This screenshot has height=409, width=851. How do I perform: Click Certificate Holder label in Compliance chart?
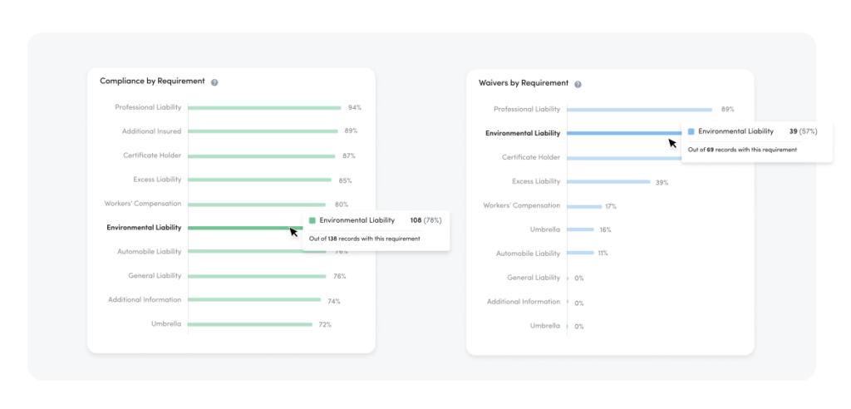[x=152, y=155]
